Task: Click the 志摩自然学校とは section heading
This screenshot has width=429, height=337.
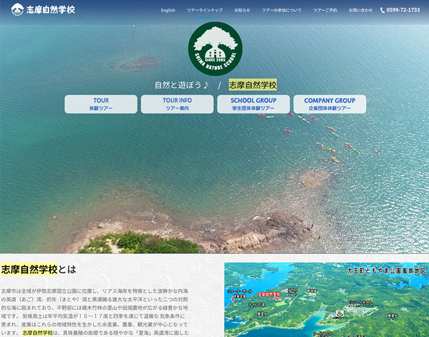Action: [38, 269]
